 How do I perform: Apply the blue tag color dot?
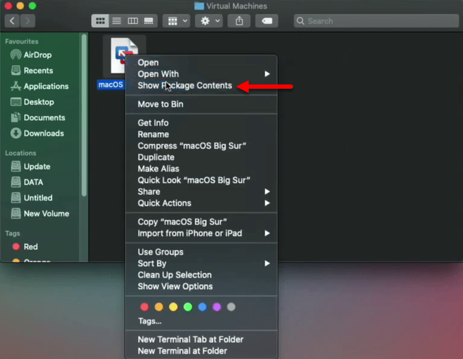click(203, 307)
